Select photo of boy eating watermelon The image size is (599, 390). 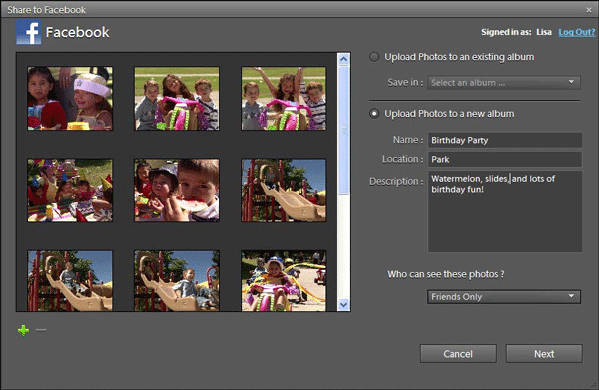pyautogui.click(x=177, y=191)
